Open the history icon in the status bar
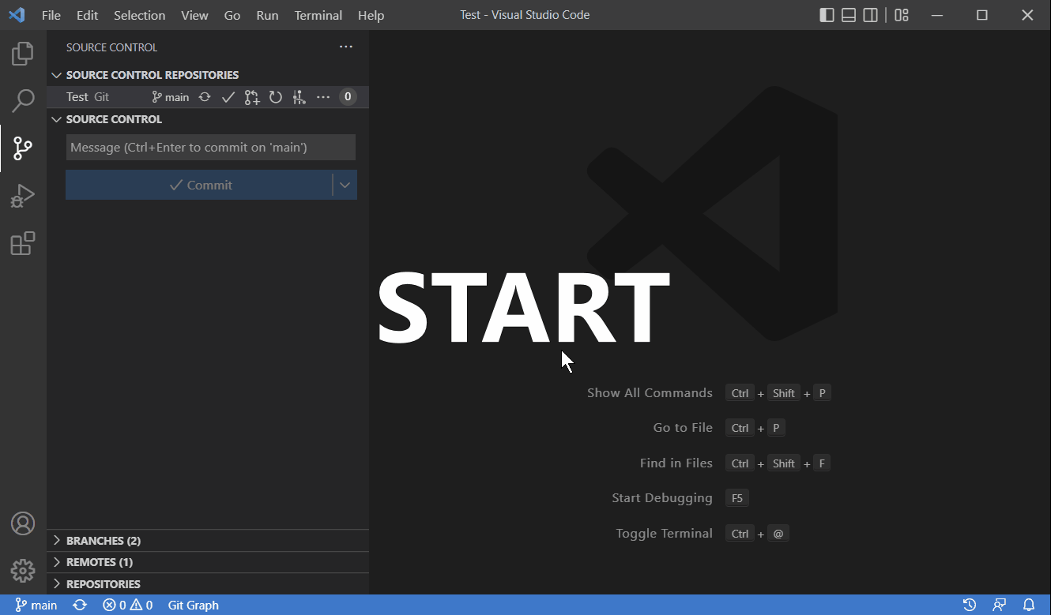The height and width of the screenshot is (615, 1051). [970, 606]
